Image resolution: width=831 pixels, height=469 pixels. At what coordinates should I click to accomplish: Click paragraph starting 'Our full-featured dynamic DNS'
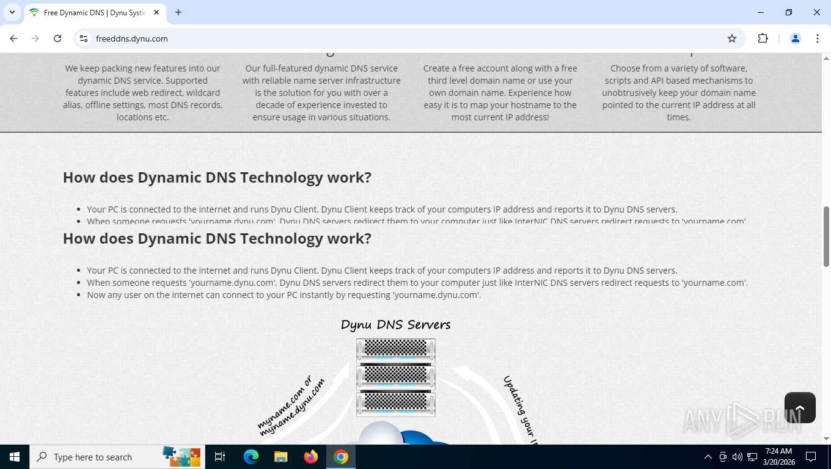[x=321, y=93]
